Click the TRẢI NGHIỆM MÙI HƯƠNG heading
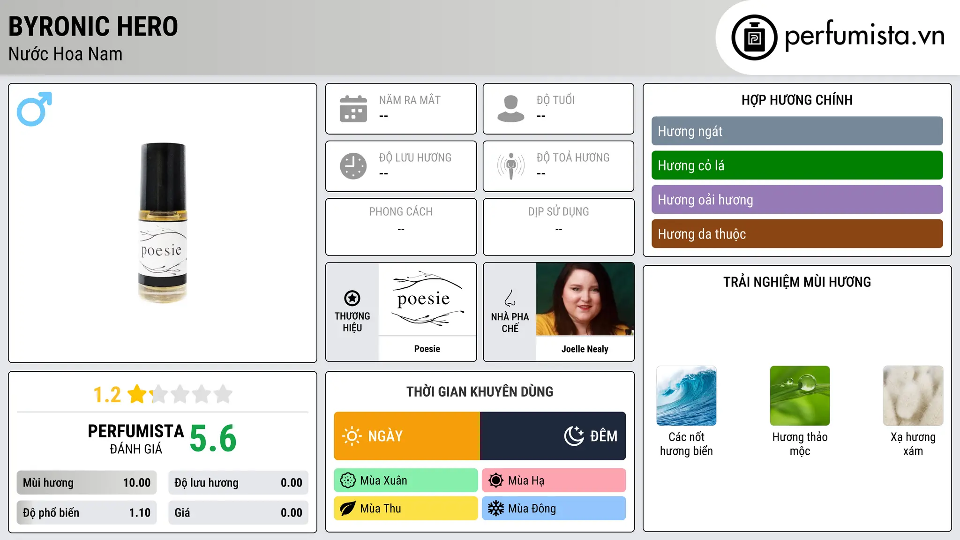This screenshot has height=540, width=960. pyautogui.click(x=797, y=282)
